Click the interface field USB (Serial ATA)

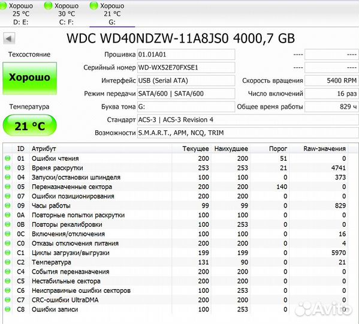tap(186, 80)
